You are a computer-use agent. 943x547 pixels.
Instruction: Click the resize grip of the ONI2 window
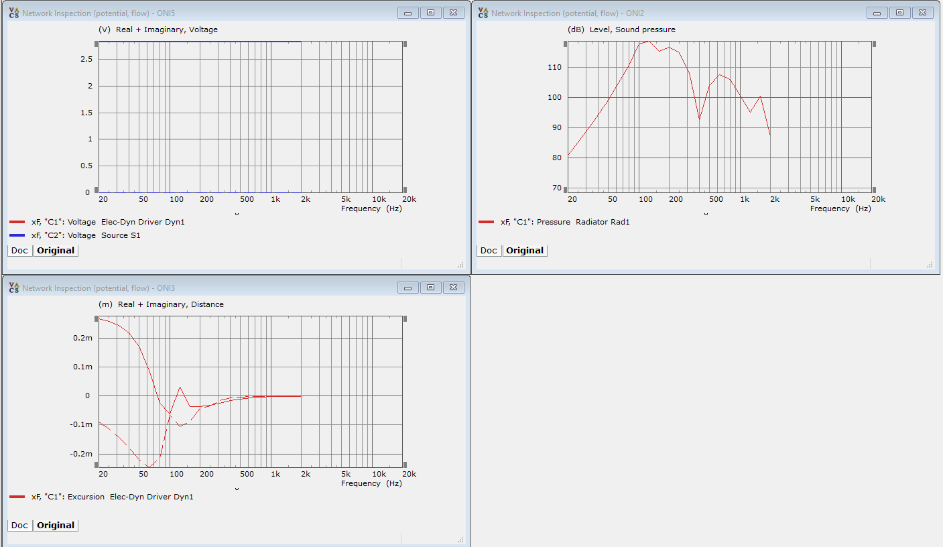(930, 265)
